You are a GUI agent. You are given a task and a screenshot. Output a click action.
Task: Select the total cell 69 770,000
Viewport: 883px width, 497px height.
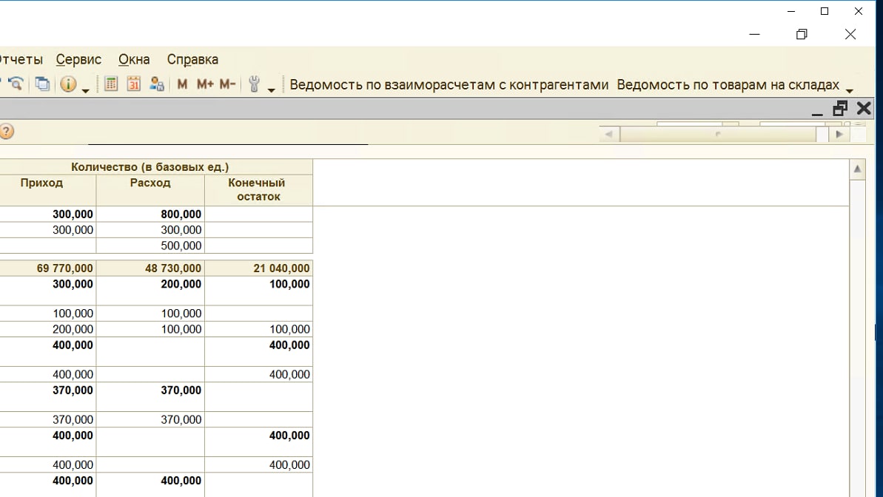point(48,268)
